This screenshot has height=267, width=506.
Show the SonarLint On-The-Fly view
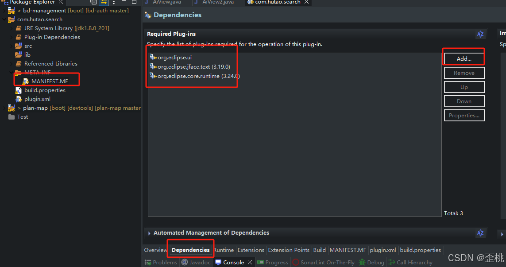(324, 262)
